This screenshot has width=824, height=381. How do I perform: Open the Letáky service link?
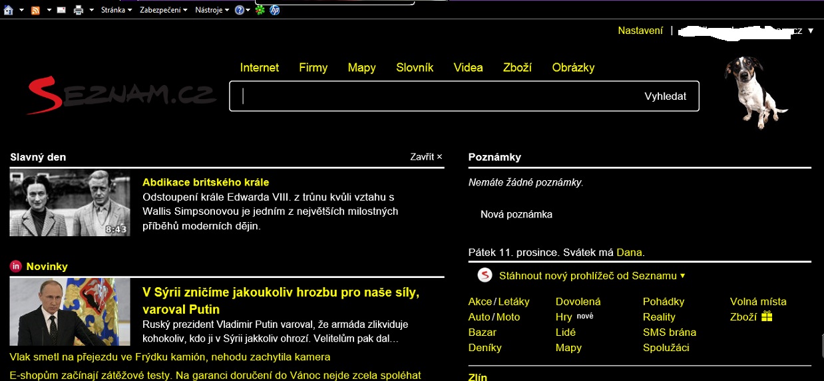click(514, 302)
